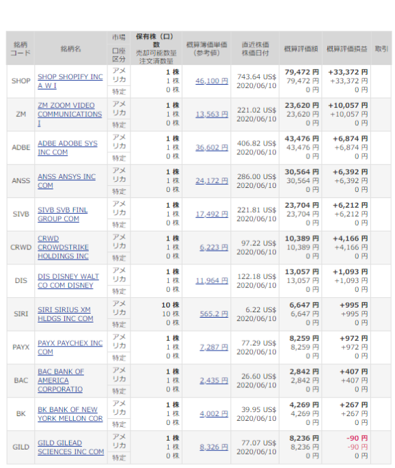The image size is (395, 468).
Task: Select the ANSS ticker code cell
Action: pyautogui.click(x=21, y=181)
